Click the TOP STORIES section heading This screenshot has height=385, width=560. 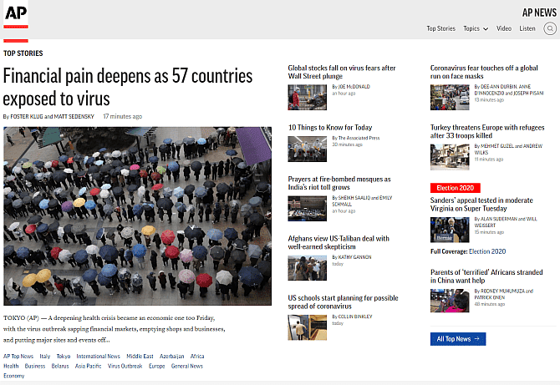(23, 53)
